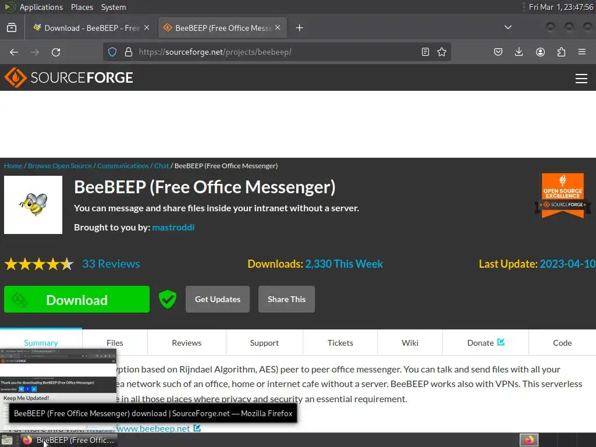The height and width of the screenshot is (447, 596).
Task: Click the Open Source Excellence badge
Action: click(x=563, y=196)
